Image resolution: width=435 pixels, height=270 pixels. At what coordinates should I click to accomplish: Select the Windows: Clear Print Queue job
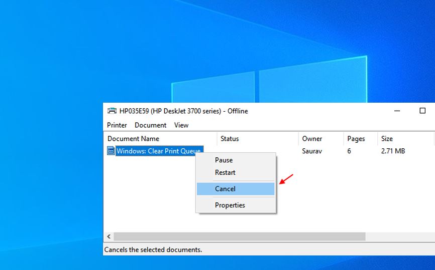[159, 151]
